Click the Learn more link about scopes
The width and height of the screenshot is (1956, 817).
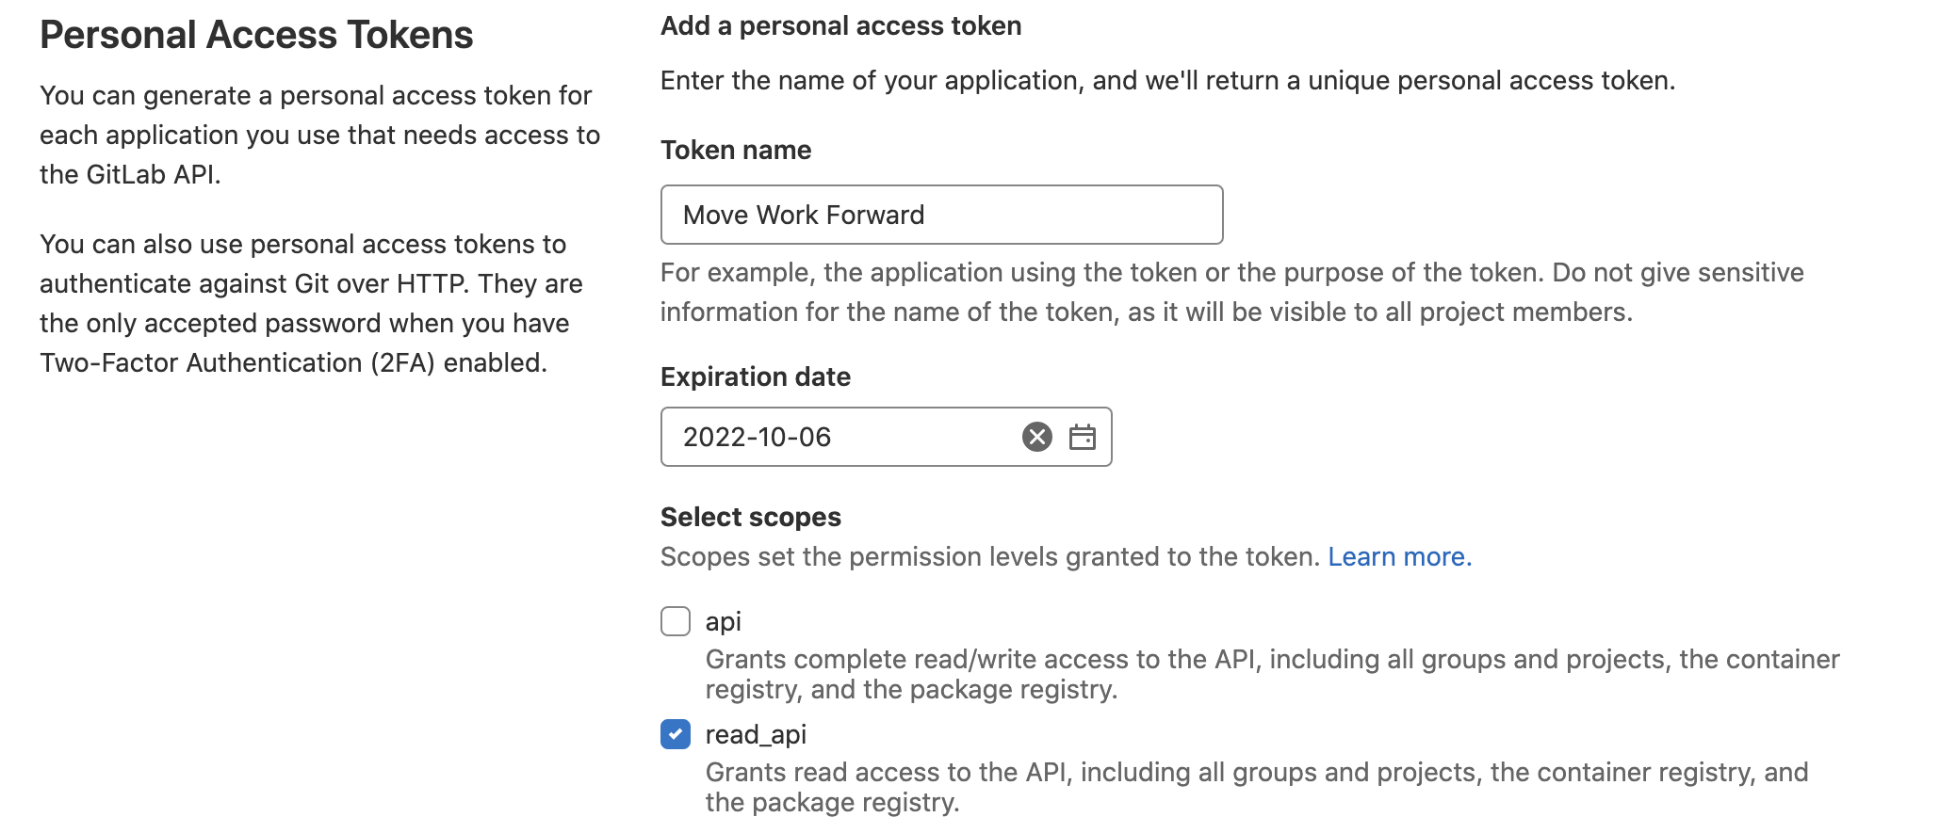(1399, 557)
